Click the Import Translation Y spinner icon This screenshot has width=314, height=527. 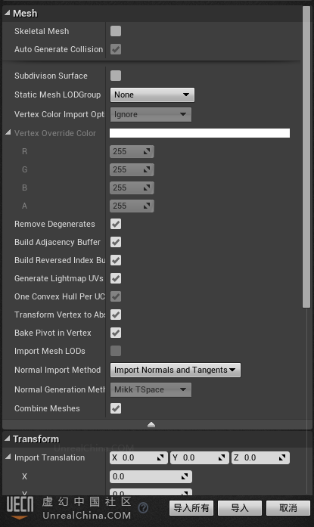(222, 457)
